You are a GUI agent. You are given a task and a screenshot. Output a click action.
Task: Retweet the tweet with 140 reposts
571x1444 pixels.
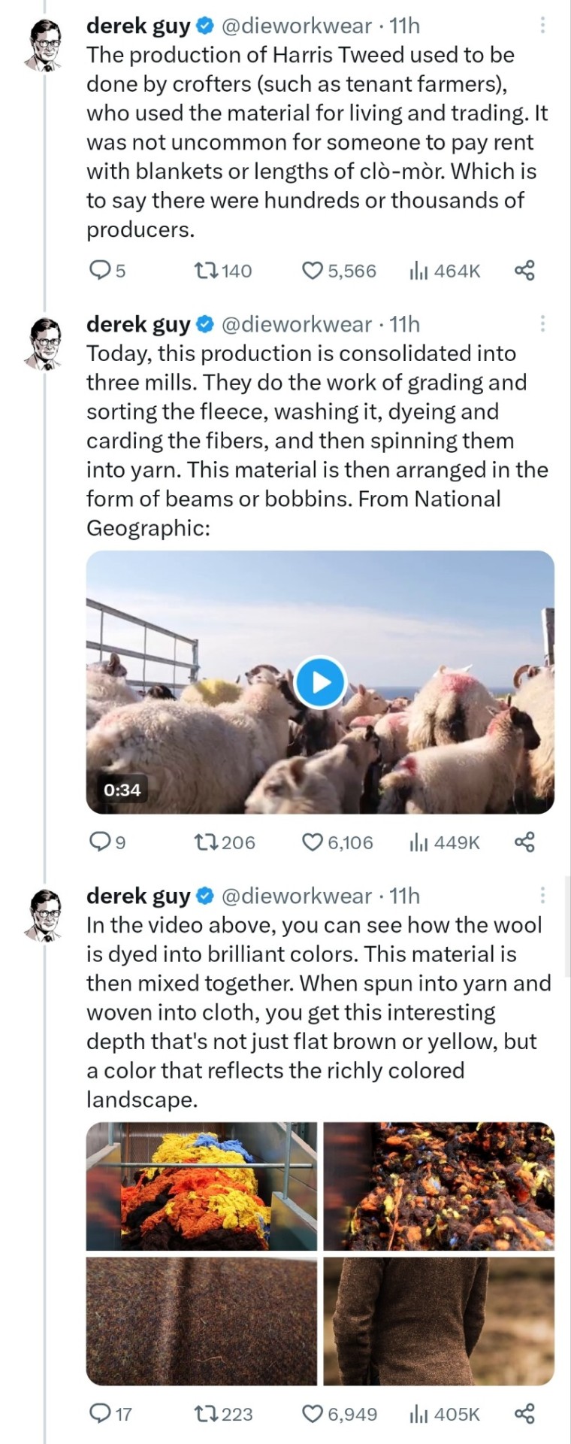[206, 271]
